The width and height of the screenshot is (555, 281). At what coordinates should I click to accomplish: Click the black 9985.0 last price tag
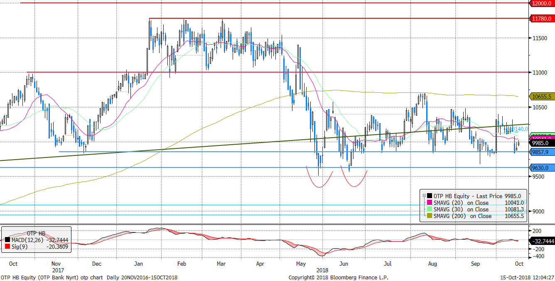point(541,143)
